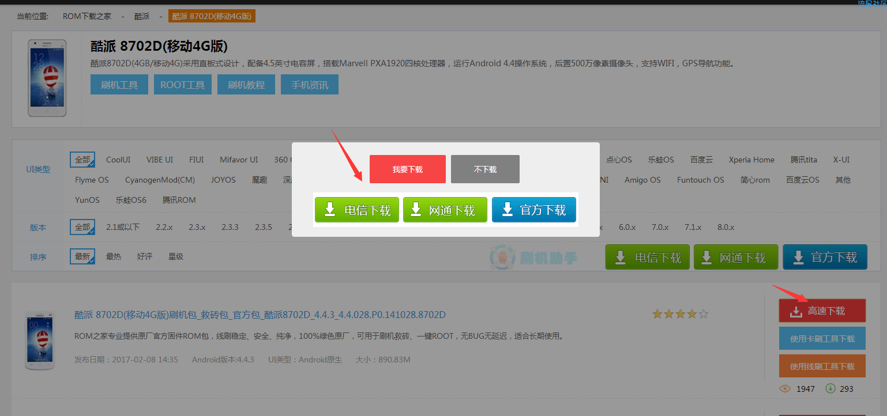Click 官方下载 in the sort row behind popup
This screenshot has width=887, height=416.
click(825, 257)
